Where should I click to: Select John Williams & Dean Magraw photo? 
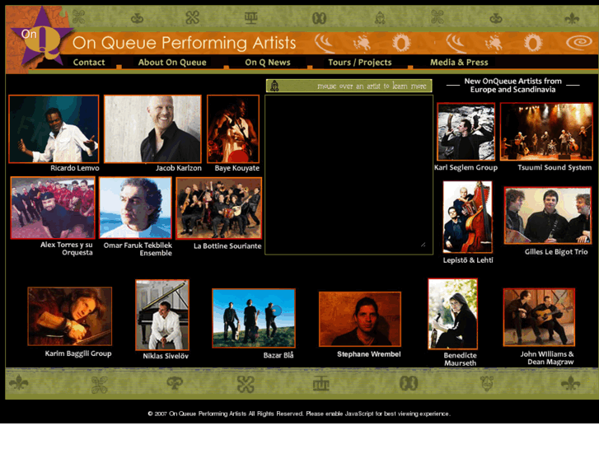539,317
